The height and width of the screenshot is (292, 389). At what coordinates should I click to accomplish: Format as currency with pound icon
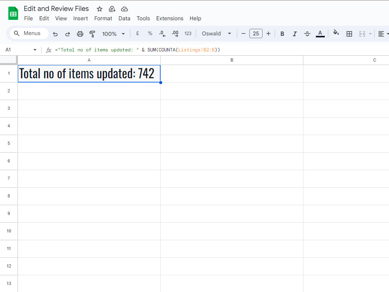(x=137, y=33)
